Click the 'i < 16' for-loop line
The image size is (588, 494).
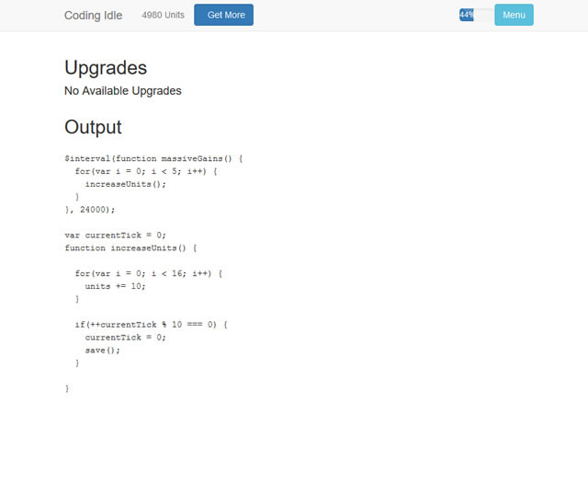tap(149, 273)
